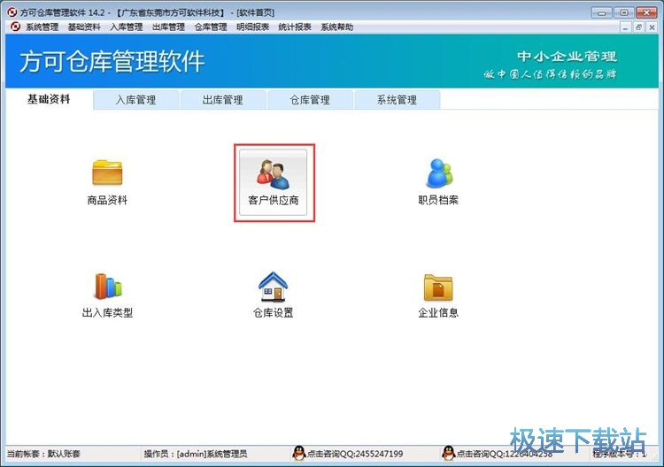Open the 仓库管理 menu in menu bar

(x=211, y=27)
